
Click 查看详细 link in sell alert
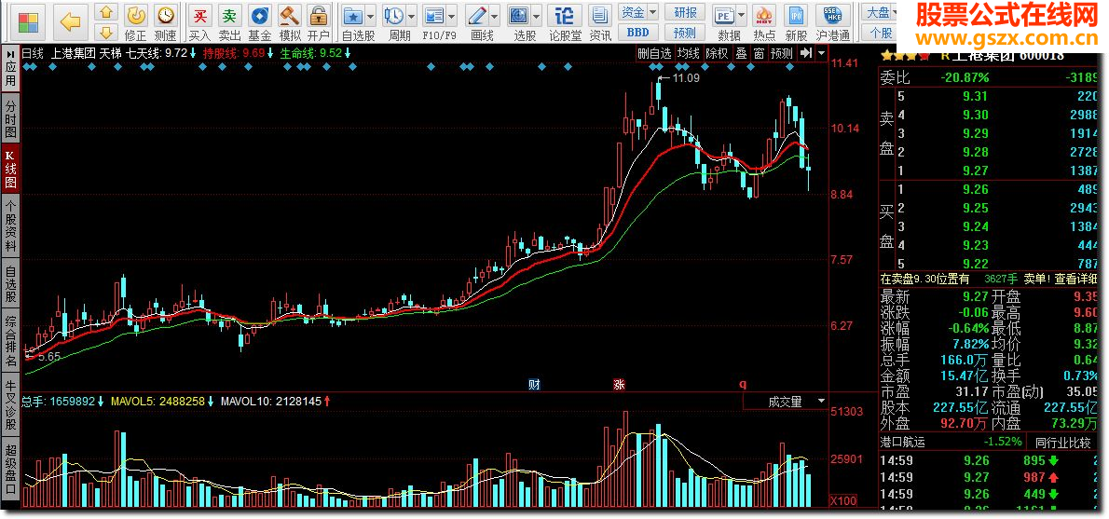[x=1076, y=280]
